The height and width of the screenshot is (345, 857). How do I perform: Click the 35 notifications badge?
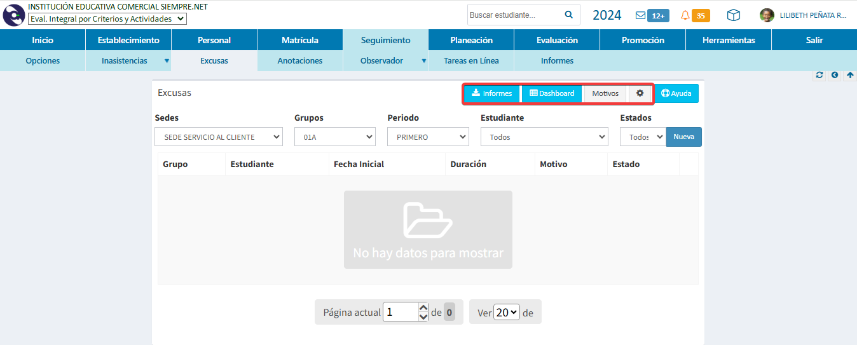[x=701, y=16]
